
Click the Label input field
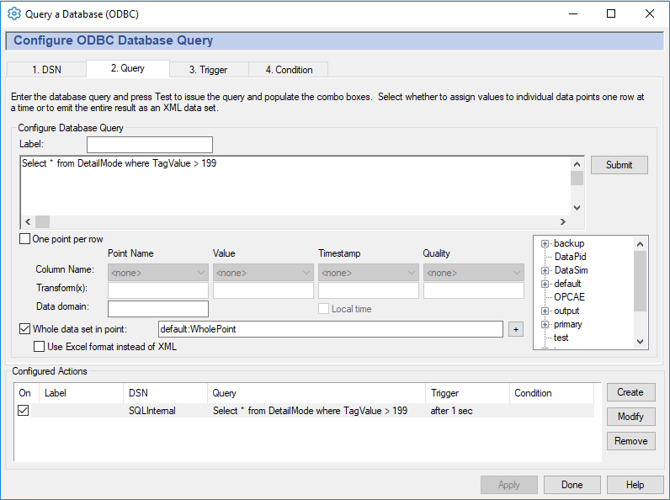(x=150, y=145)
